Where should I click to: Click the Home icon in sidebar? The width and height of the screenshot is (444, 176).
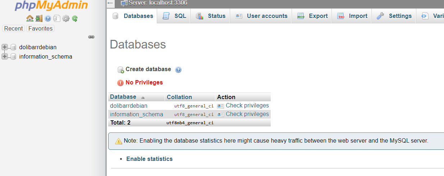tap(29, 18)
